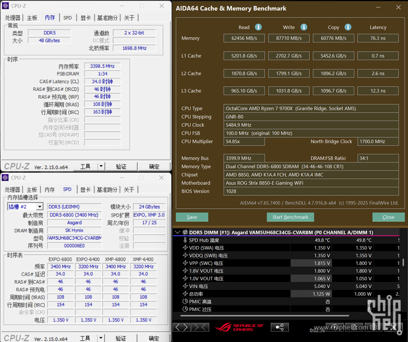Click the lightning icon beside 1.8V VOUT 电压

(x=185, y=271)
